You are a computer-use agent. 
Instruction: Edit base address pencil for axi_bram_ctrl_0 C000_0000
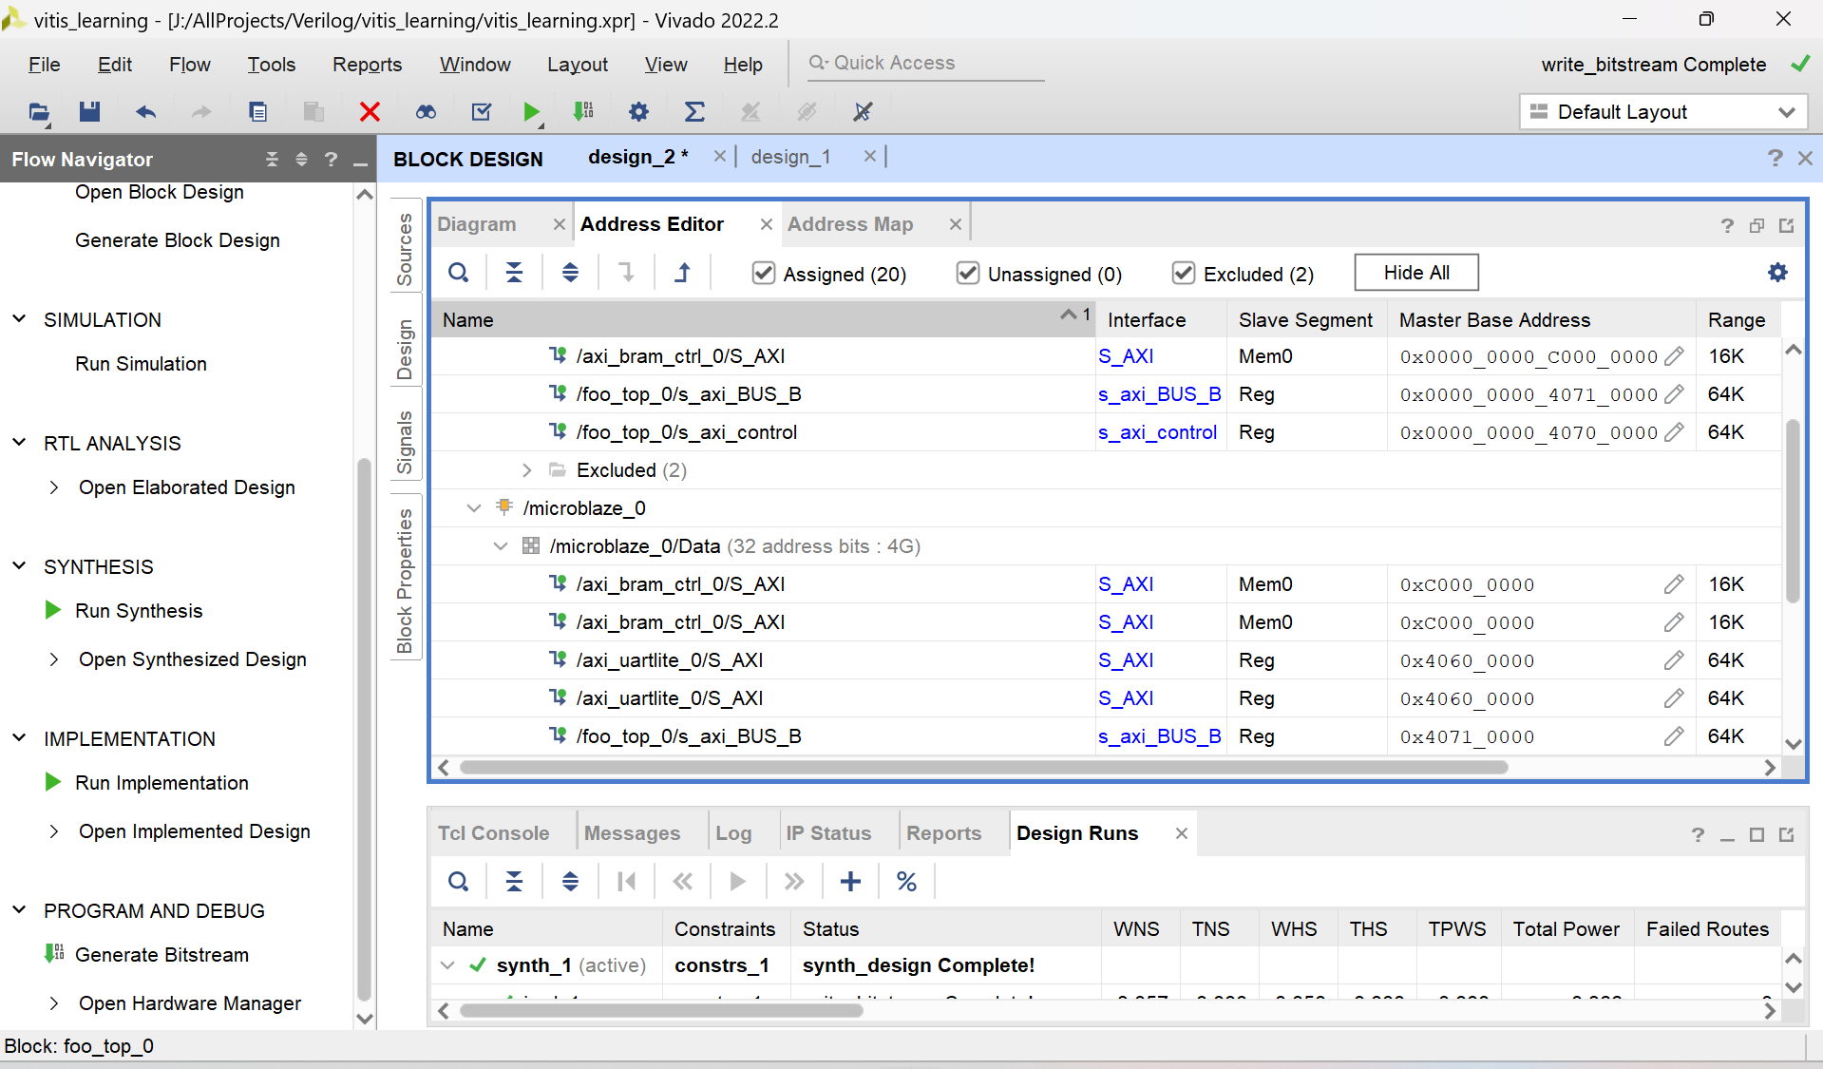point(1674,356)
